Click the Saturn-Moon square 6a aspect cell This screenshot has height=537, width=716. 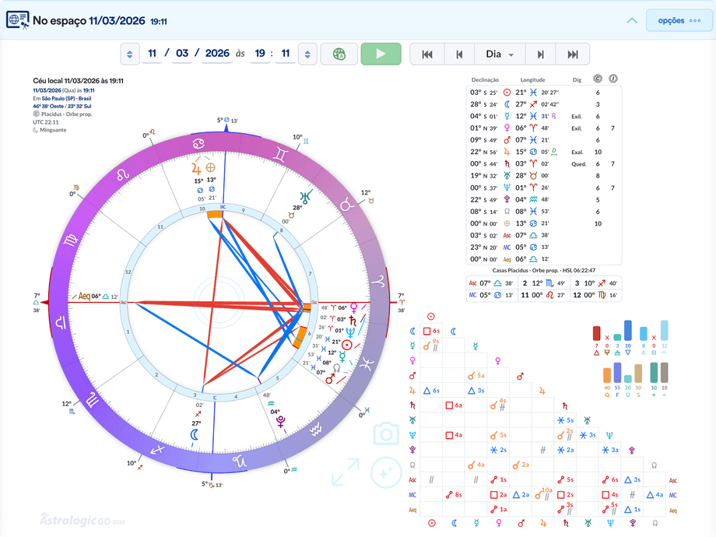click(x=454, y=405)
